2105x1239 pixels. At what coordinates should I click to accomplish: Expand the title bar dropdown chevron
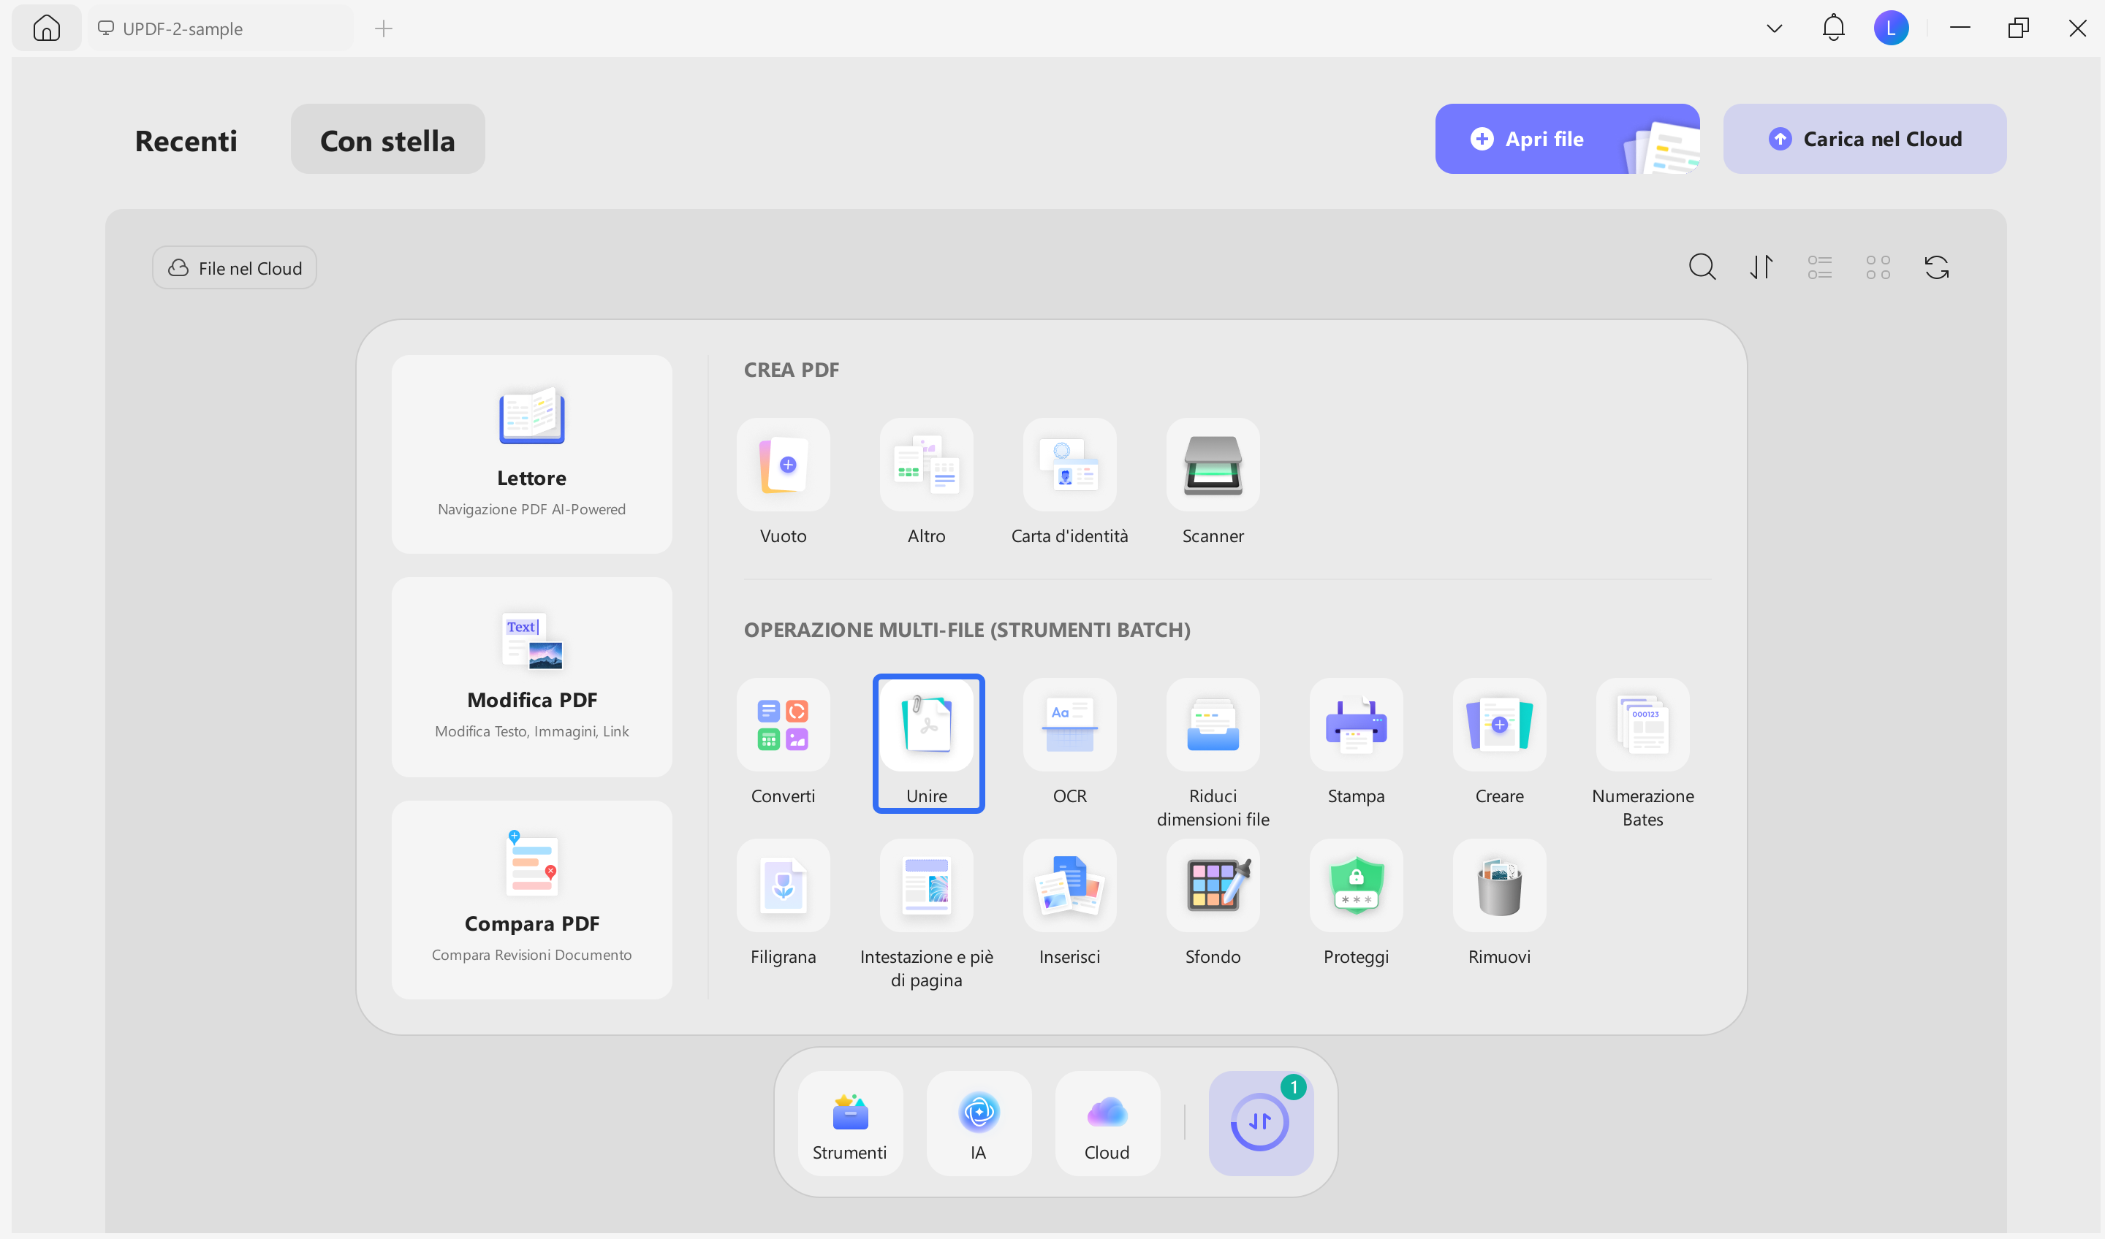tap(1774, 28)
